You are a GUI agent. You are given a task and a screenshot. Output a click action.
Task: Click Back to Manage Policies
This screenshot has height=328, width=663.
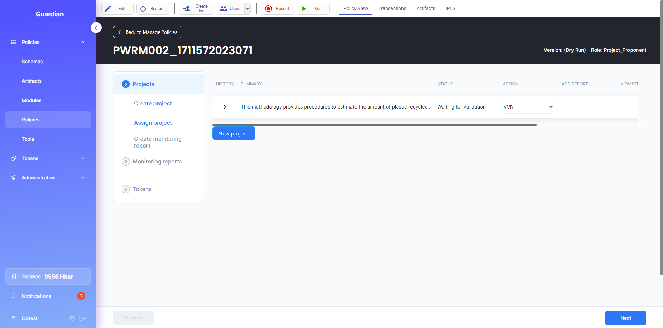148,32
